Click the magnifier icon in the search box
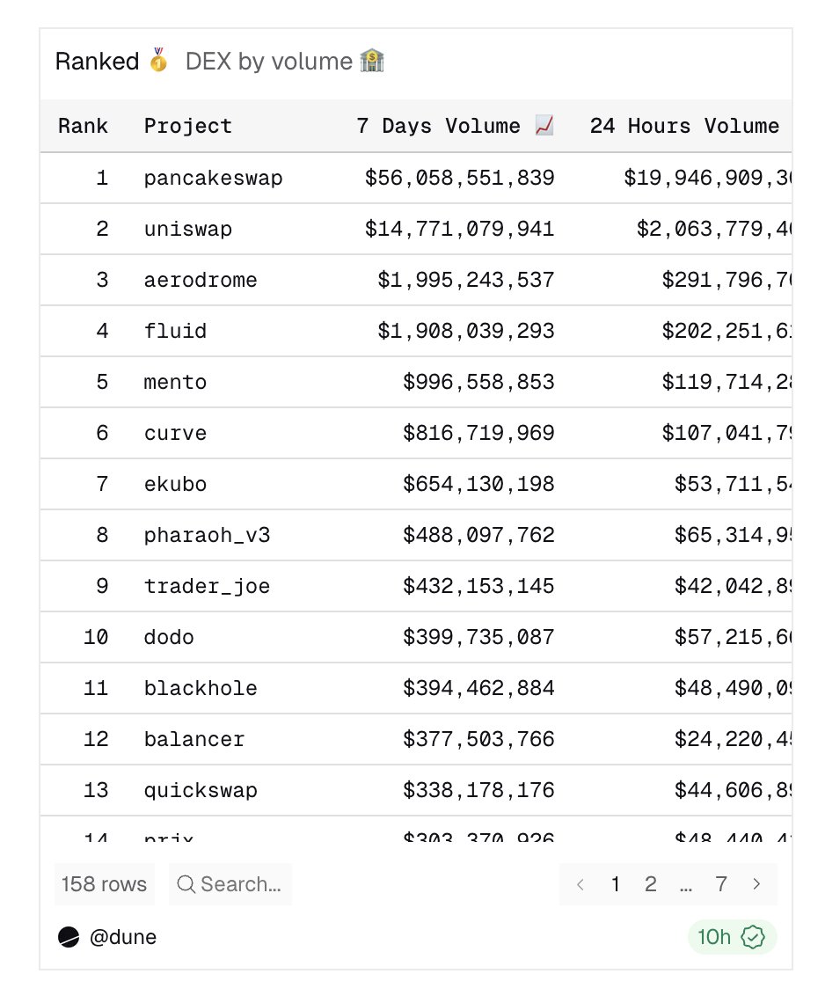 click(186, 884)
